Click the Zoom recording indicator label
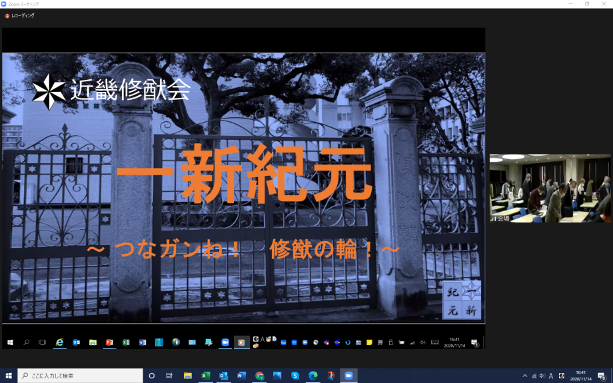 click(21, 15)
